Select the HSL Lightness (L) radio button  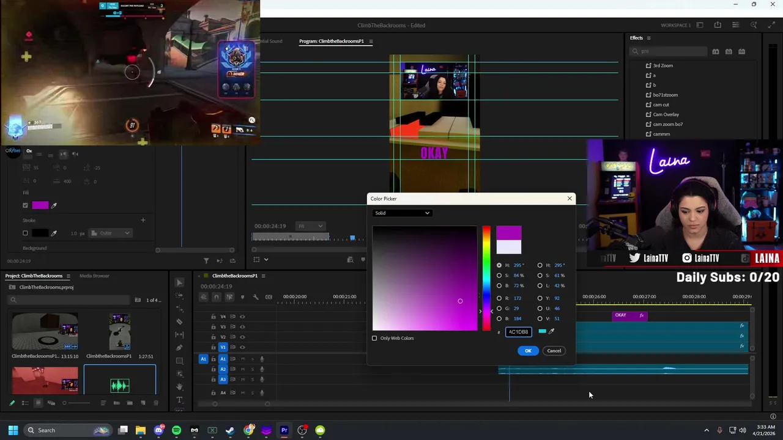pyautogui.click(x=540, y=285)
